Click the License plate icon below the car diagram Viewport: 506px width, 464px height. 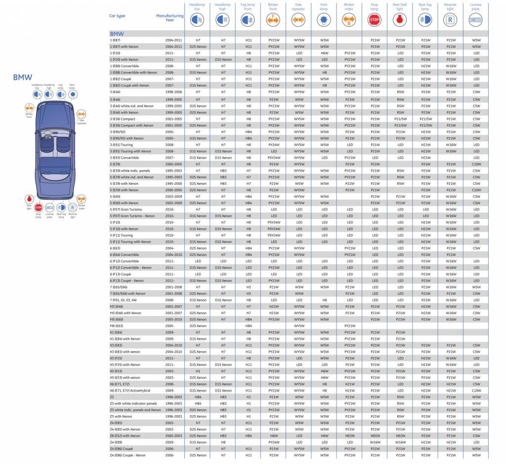49,208
